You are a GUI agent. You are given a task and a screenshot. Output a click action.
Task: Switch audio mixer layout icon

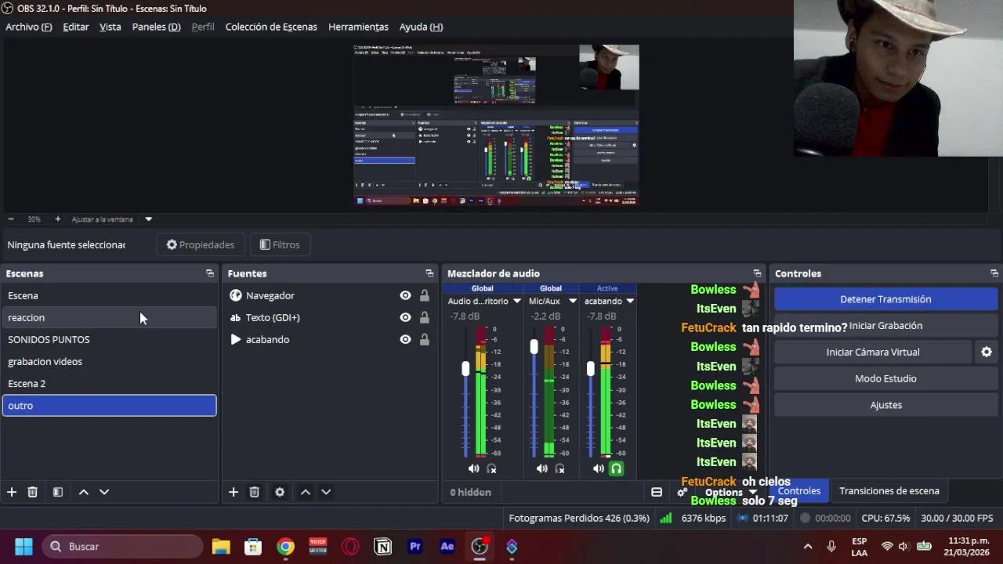(657, 492)
